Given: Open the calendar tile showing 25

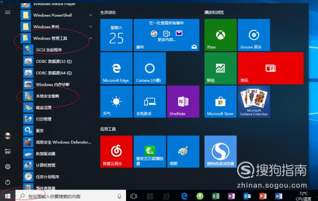Looking at the screenshot, I should [116, 35].
